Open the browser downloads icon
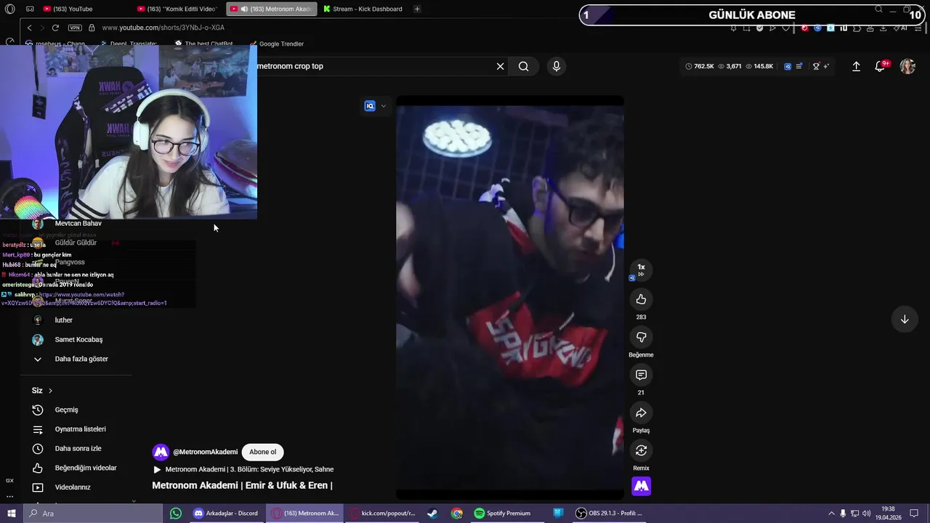The height and width of the screenshot is (523, 930). coord(883,28)
